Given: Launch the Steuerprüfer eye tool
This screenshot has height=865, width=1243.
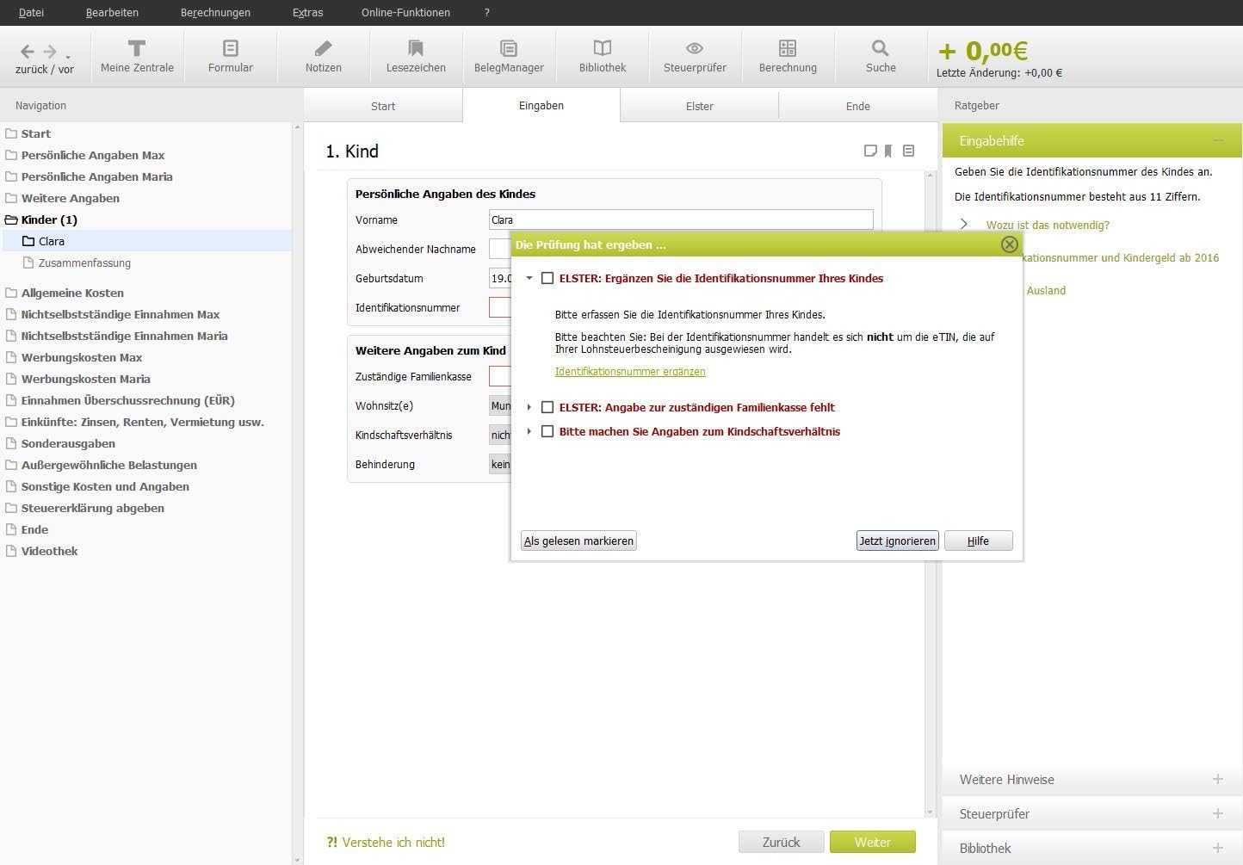Looking at the screenshot, I should click(x=695, y=56).
